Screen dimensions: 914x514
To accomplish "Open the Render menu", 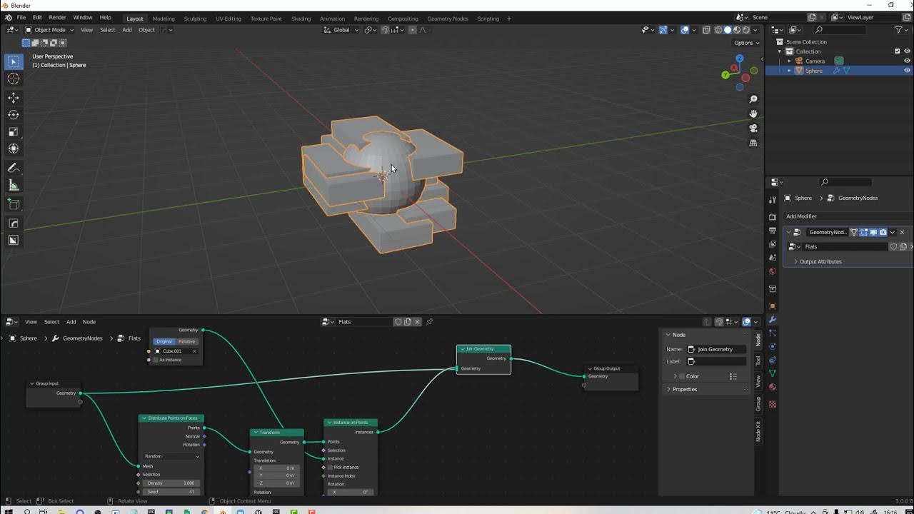I will coord(57,17).
